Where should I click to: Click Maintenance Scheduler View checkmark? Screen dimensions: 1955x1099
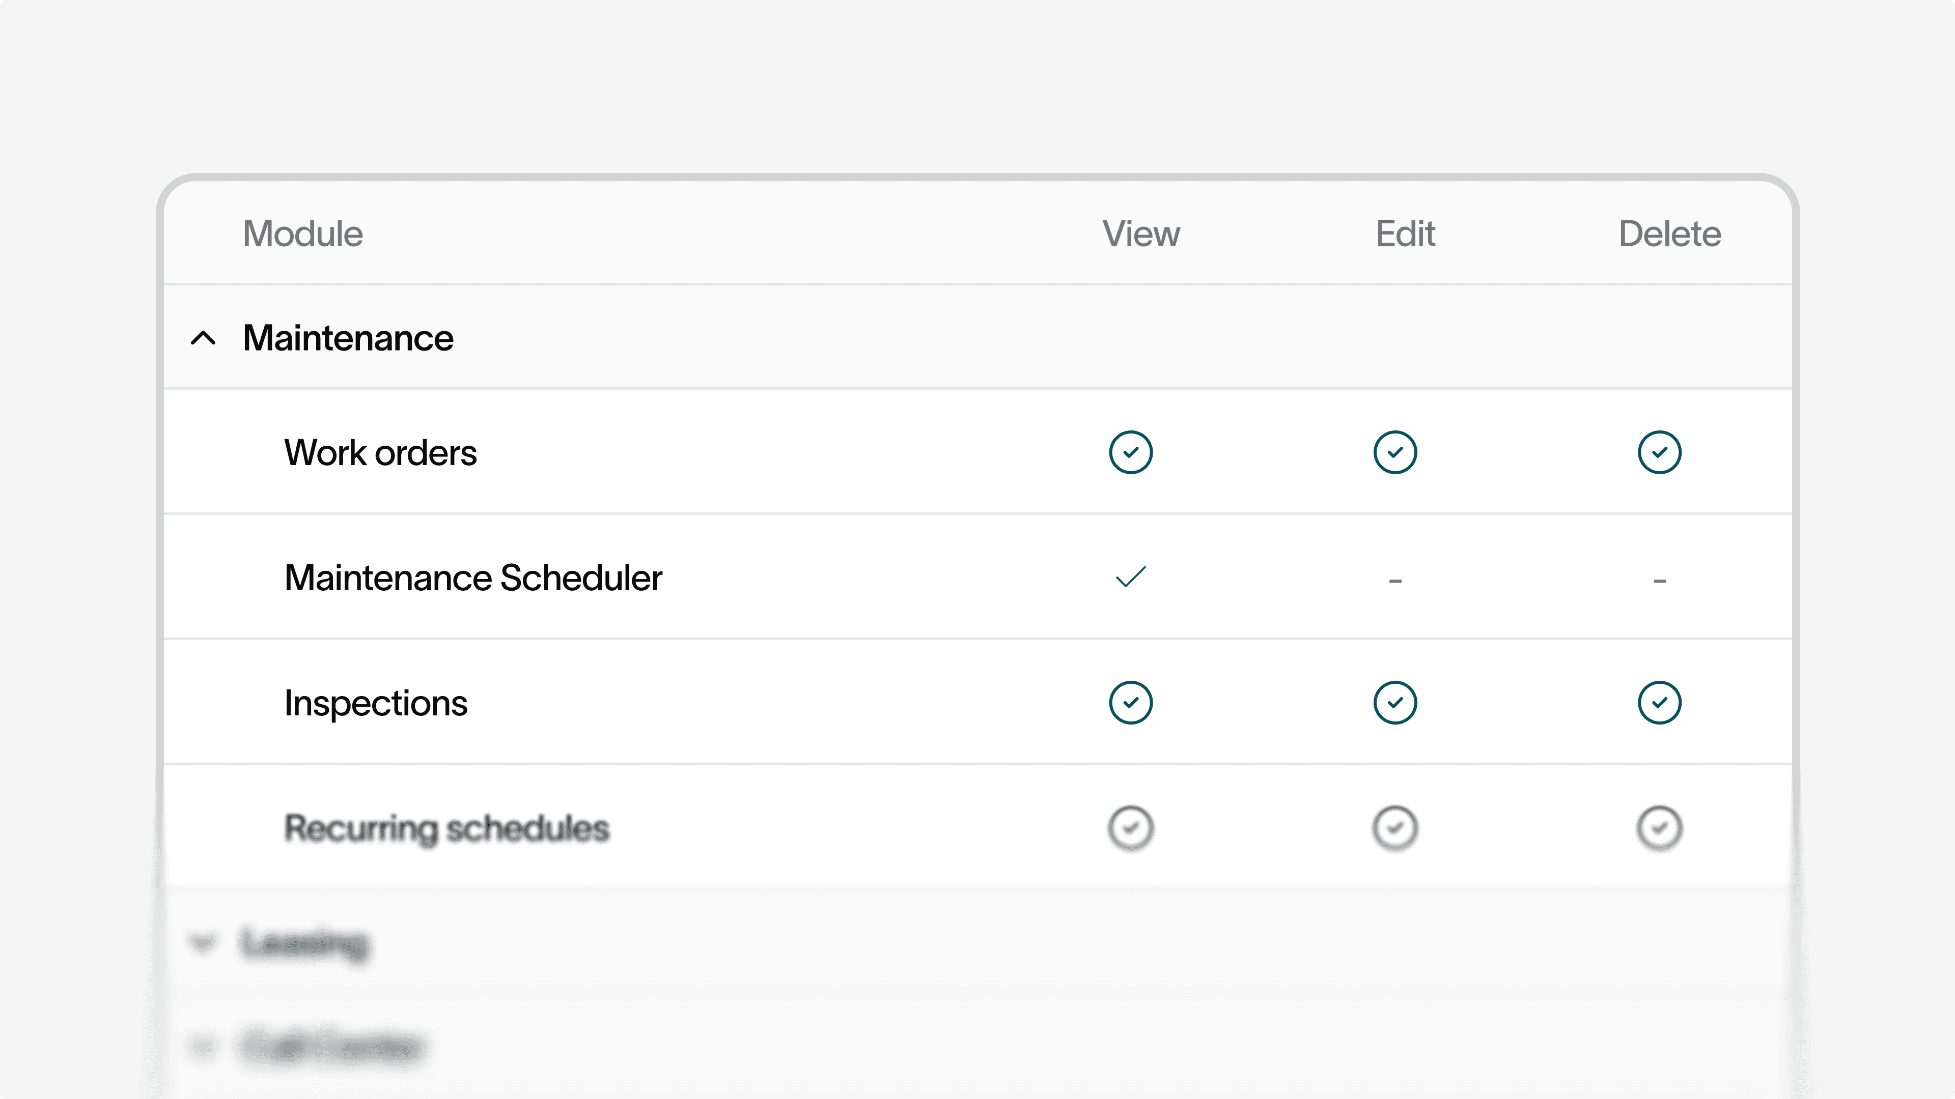(x=1130, y=577)
